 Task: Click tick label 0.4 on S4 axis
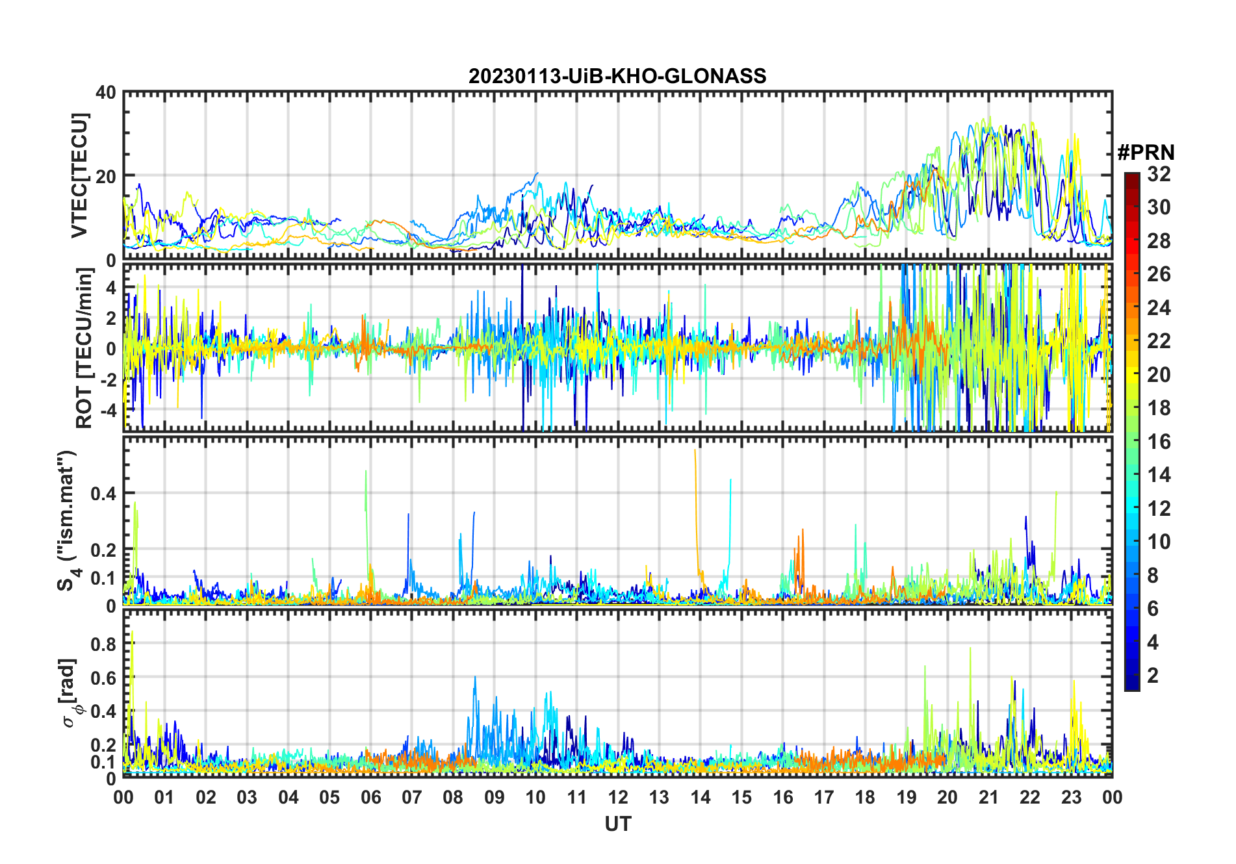click(103, 494)
